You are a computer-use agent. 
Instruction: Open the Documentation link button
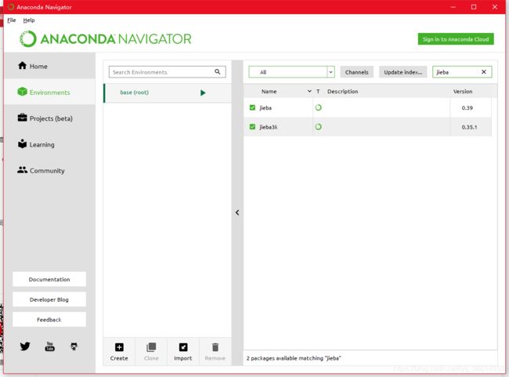pyautogui.click(x=49, y=279)
